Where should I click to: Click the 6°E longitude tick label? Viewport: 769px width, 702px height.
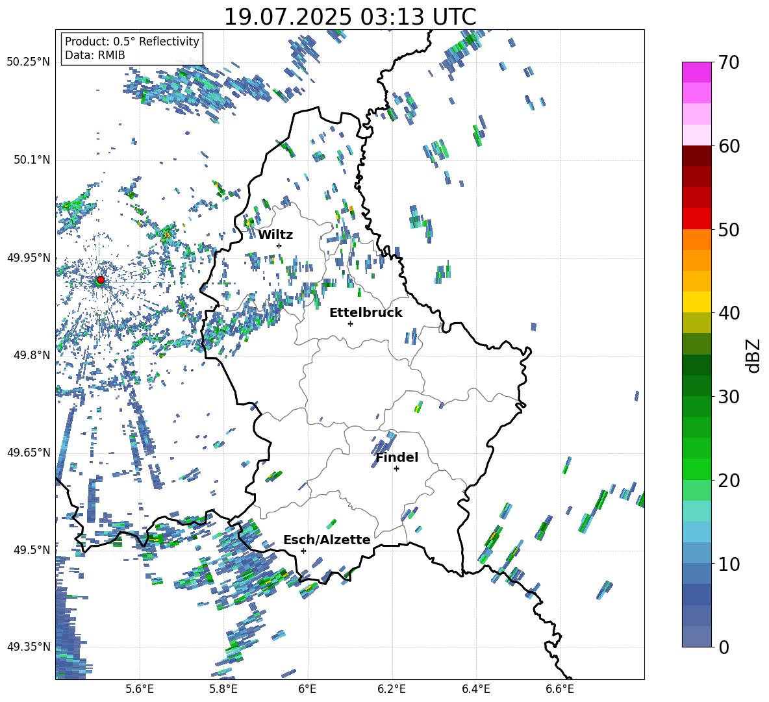(307, 690)
